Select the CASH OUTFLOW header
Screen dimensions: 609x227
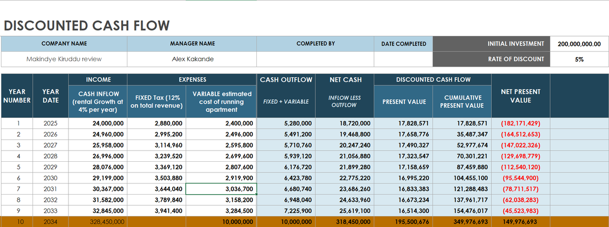tap(286, 80)
